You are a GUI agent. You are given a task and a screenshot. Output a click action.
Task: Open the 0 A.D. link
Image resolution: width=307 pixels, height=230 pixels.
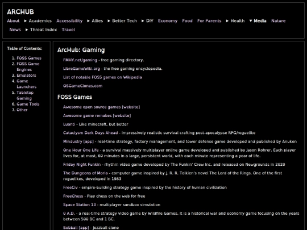pyautogui.click(x=69, y=214)
